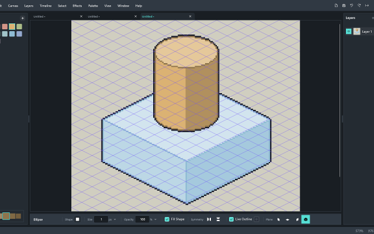Click the canvas vertical scrollbar
This screenshot has width=374, height=234.
coord(340,100)
